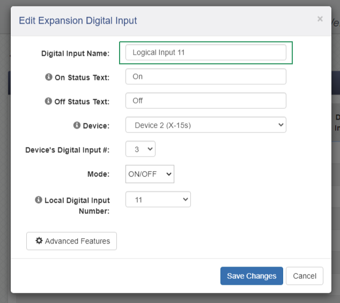Cancel editing the digital input
Screen dimensions: 340x303
click(x=304, y=276)
